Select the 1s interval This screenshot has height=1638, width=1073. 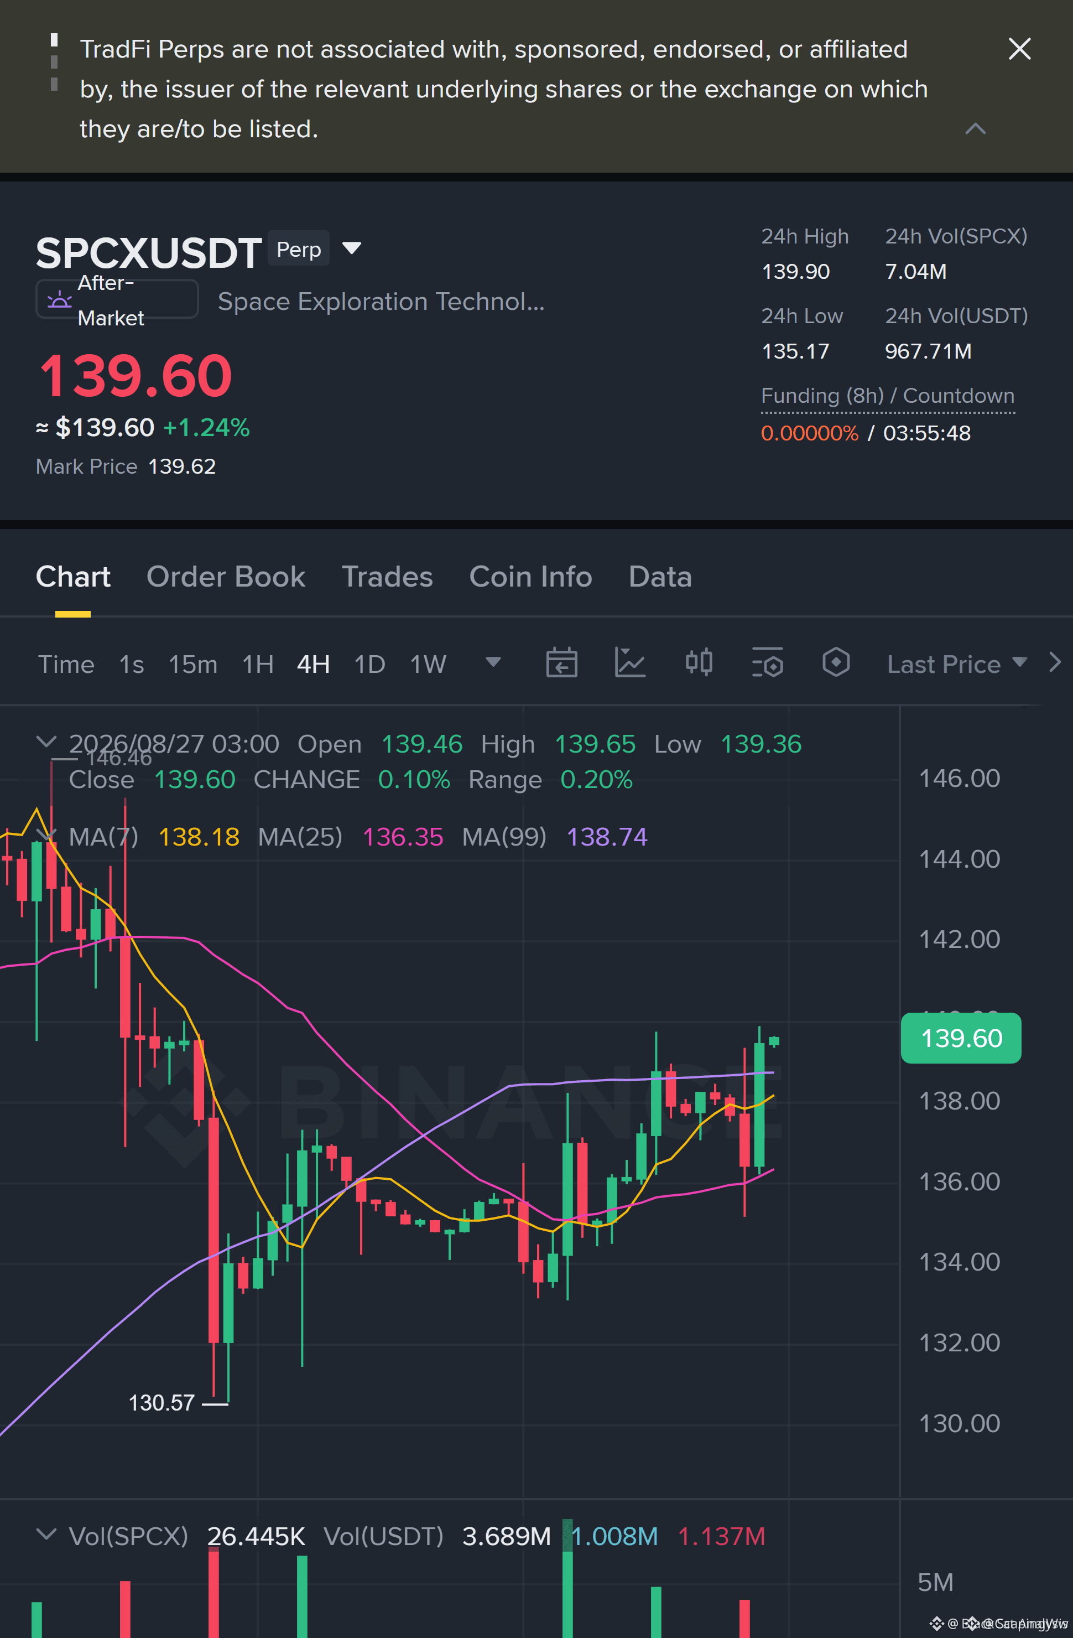(x=132, y=664)
